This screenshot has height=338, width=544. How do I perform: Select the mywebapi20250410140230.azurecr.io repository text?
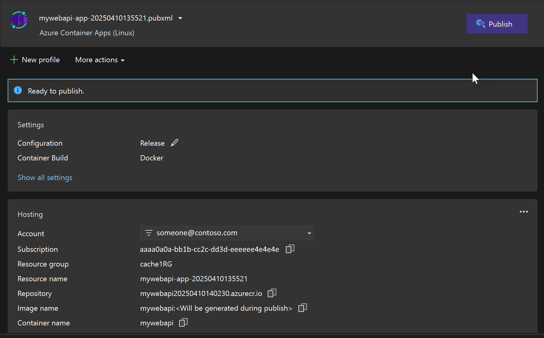[201, 294]
